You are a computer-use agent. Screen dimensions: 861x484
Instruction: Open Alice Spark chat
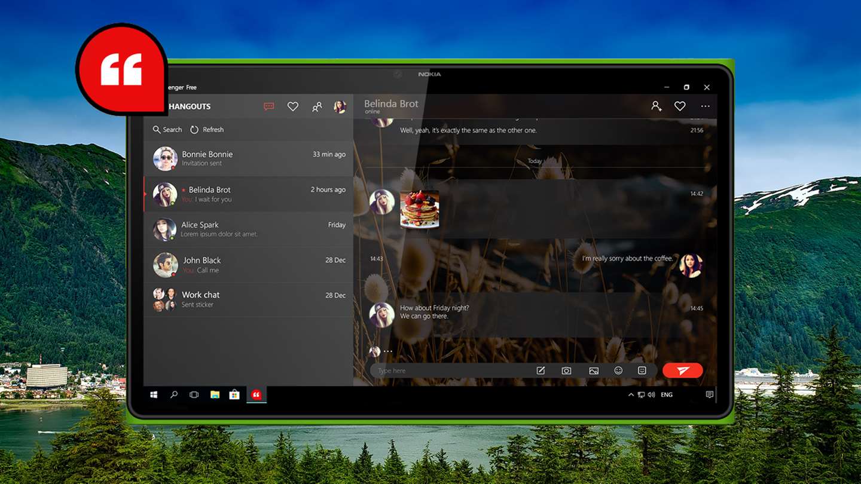coord(248,229)
